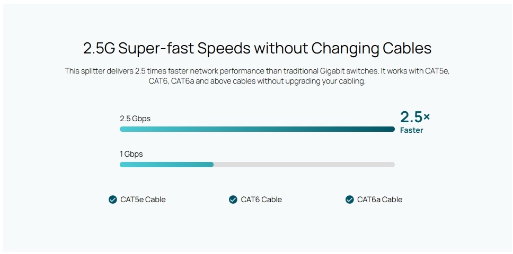Screen dimensions: 513x254
Task: Click the large 2.5× figure
Action: coord(415,117)
